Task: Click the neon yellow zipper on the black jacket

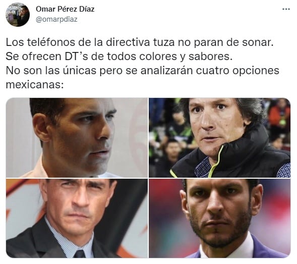Action: (215, 161)
